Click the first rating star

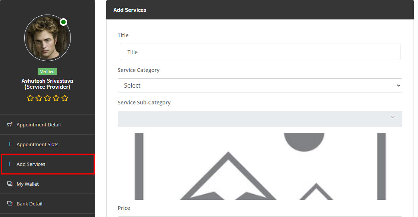point(30,98)
